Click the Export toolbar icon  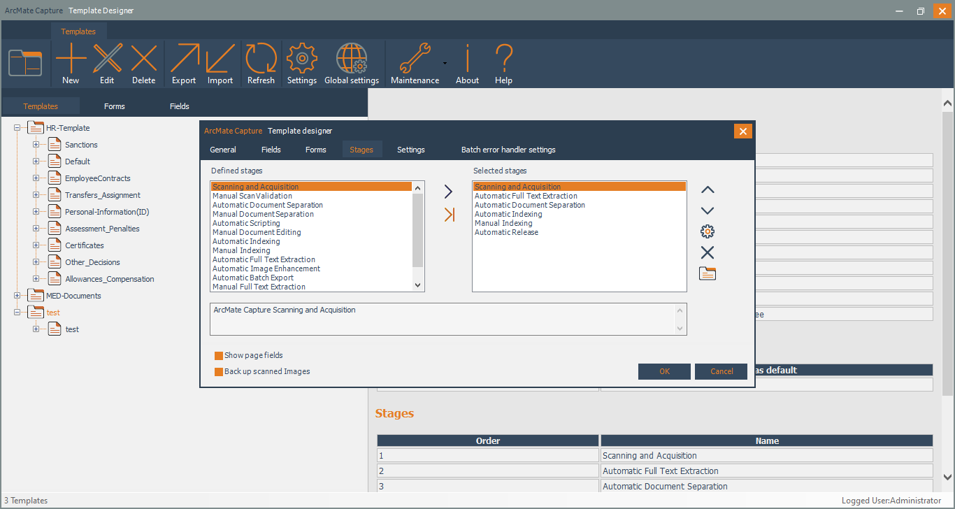point(184,59)
